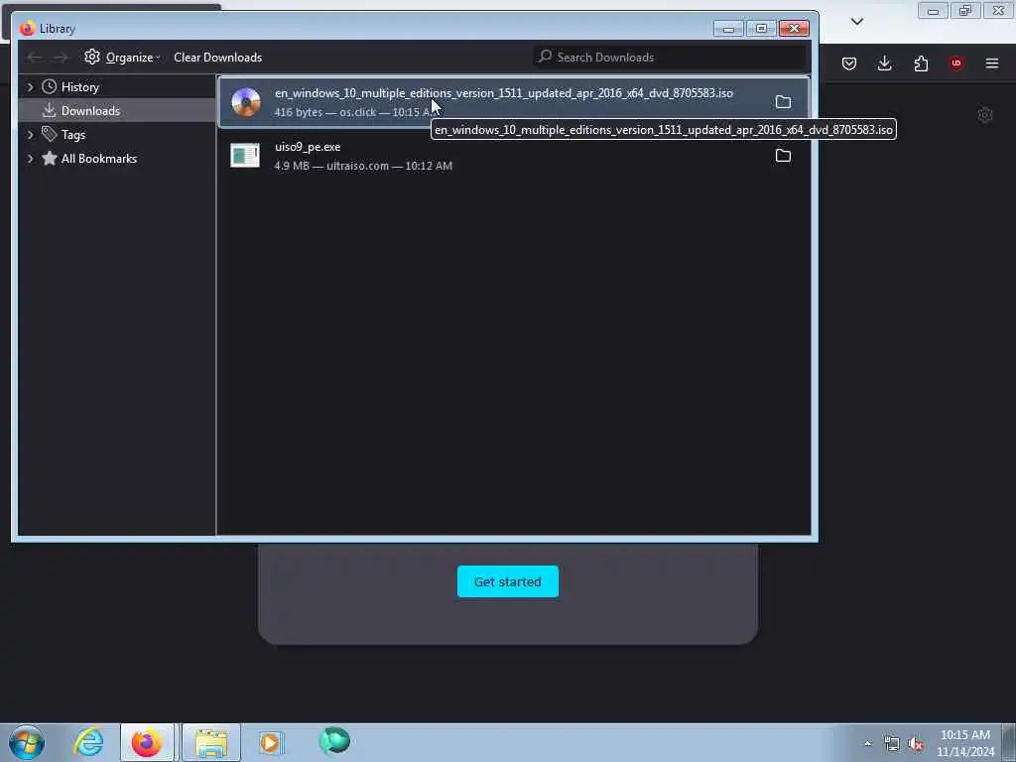The image size is (1016, 762).
Task: Close the Library window
Action: point(794,29)
